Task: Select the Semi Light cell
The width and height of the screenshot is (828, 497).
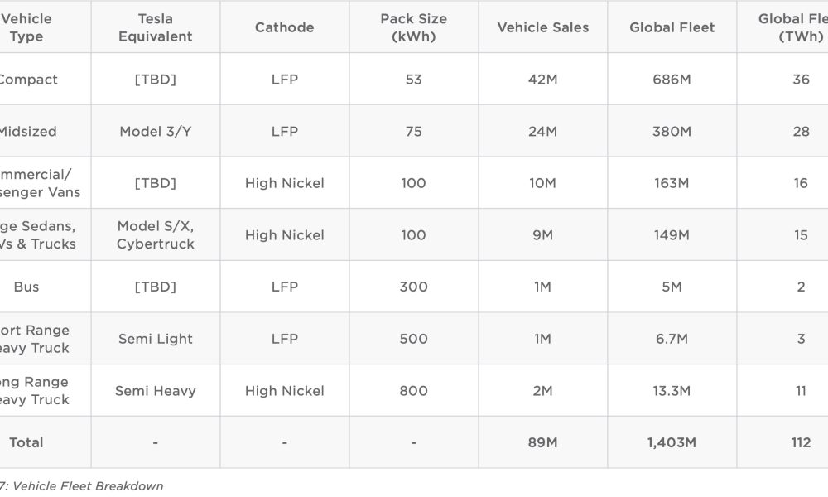Action: pos(156,339)
